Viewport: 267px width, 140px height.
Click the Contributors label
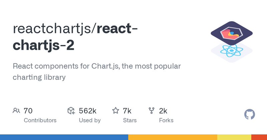click(40, 120)
